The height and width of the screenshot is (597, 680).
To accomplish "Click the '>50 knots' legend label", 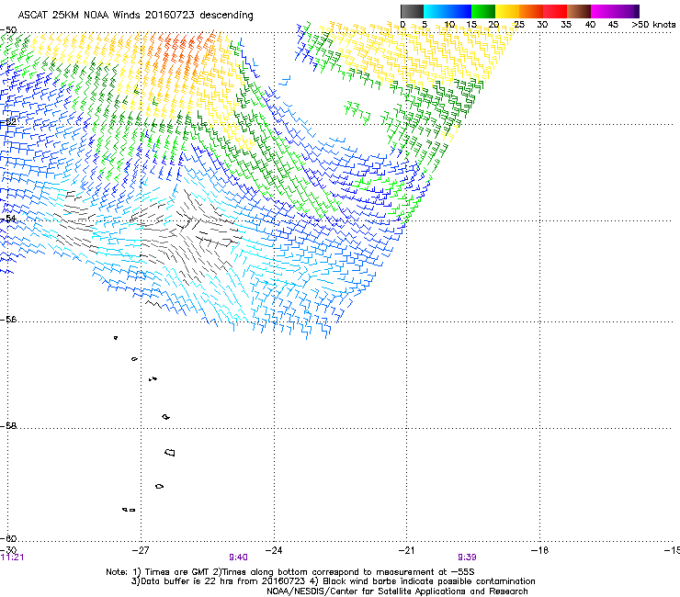I will (653, 24).
